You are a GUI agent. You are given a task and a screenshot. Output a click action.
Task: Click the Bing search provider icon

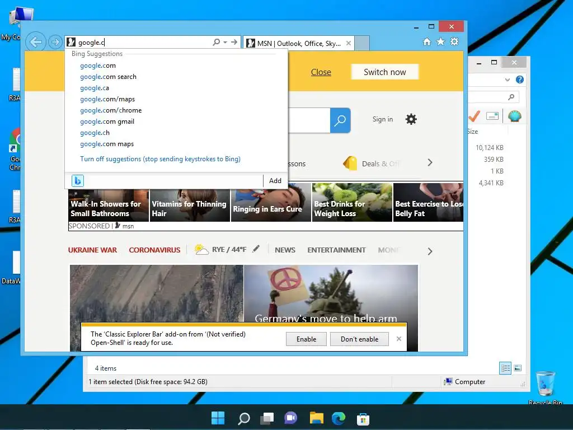coord(77,181)
